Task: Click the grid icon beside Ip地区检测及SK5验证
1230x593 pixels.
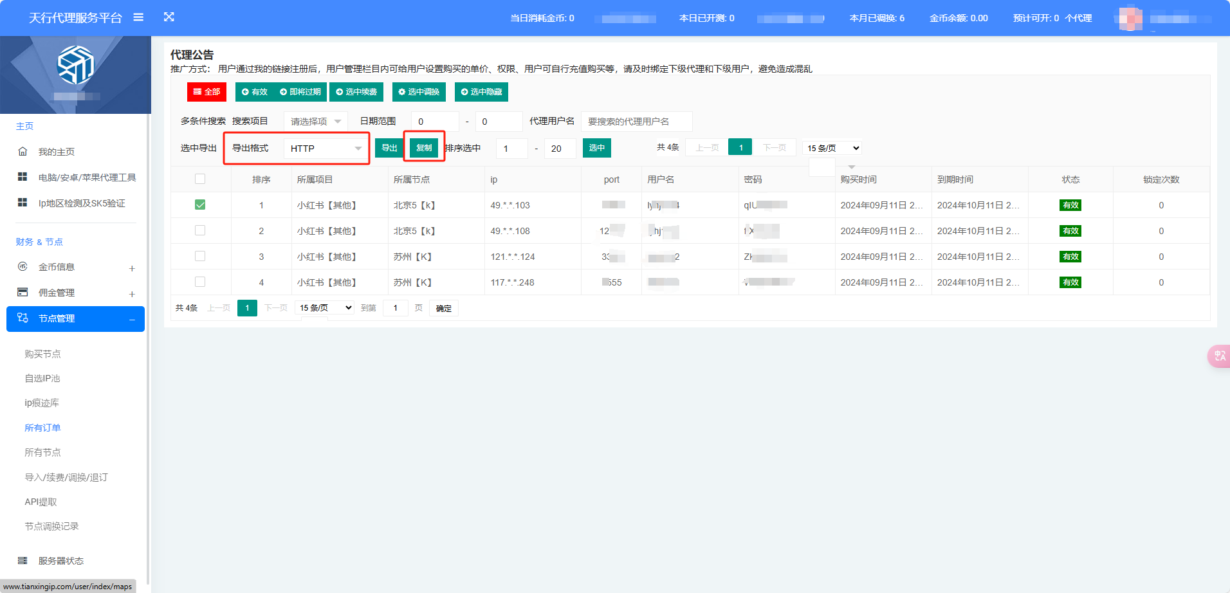Action: (23, 203)
